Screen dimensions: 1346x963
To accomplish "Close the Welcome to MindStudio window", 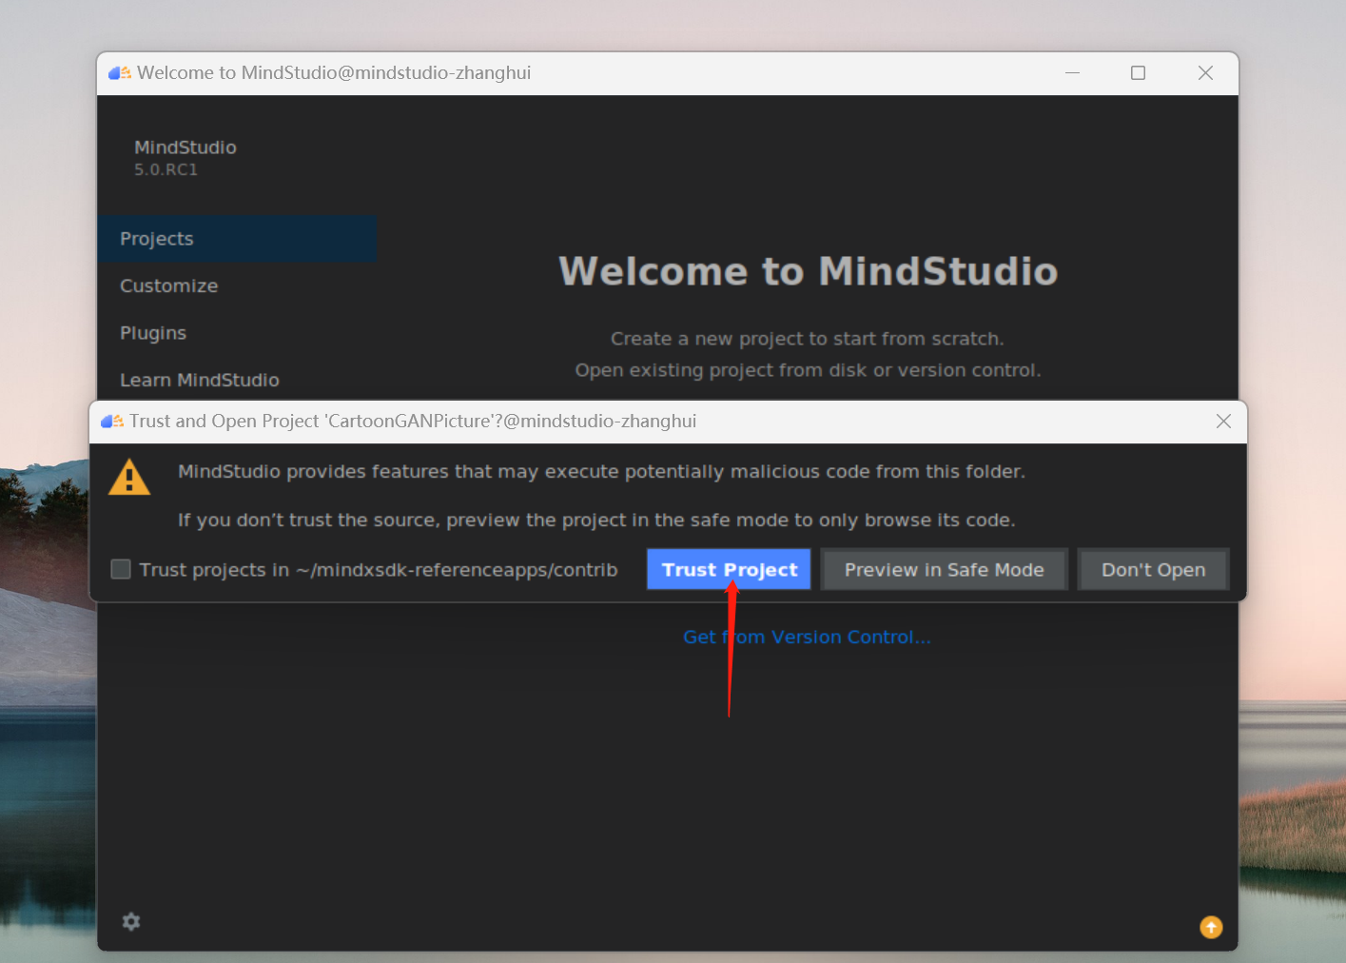I will (1205, 73).
